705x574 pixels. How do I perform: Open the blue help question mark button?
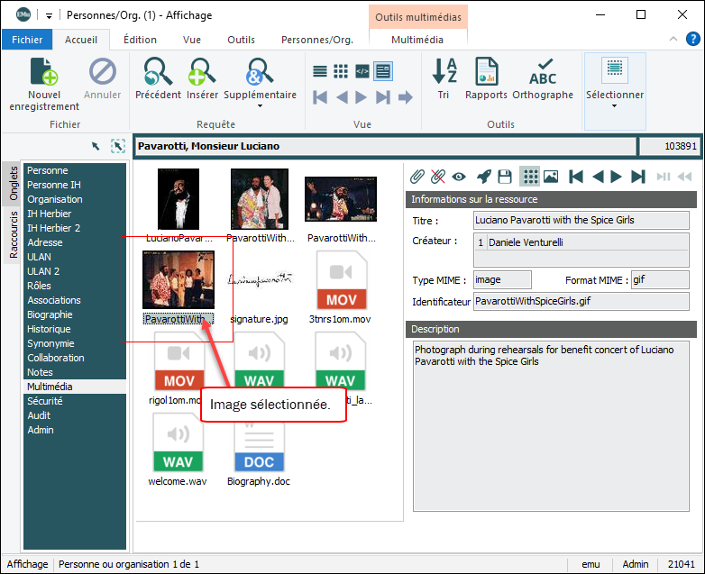pos(693,40)
